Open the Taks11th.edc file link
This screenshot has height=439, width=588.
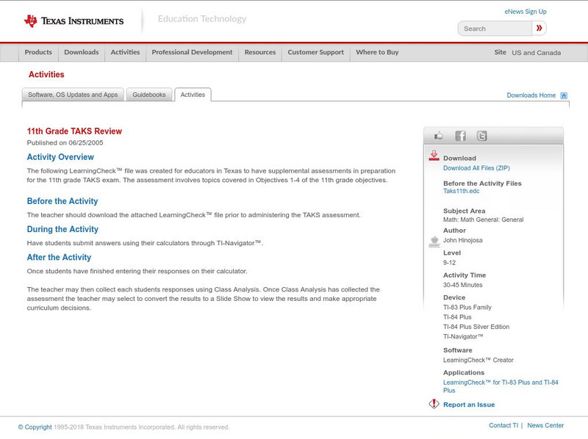[462, 191]
